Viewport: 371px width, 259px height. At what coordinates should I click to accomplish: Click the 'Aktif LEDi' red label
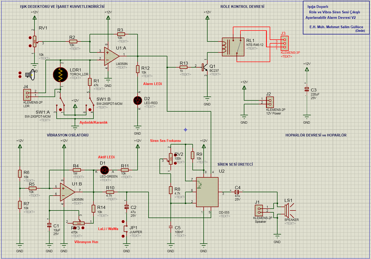click(x=106, y=157)
